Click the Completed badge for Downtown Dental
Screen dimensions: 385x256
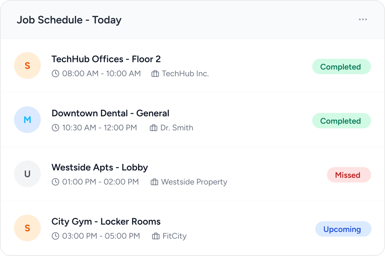[x=341, y=121]
